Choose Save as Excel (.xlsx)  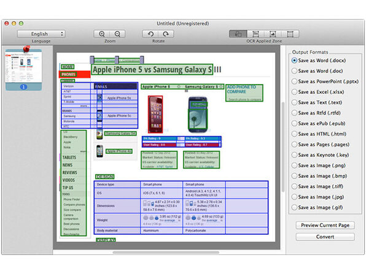coord(318,92)
